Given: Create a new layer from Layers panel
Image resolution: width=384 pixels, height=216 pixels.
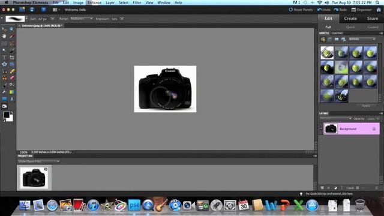Looking at the screenshot, I should [322, 188].
